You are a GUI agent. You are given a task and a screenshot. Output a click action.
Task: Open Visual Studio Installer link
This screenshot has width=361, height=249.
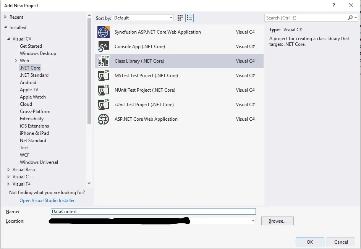pyautogui.click(x=47, y=200)
